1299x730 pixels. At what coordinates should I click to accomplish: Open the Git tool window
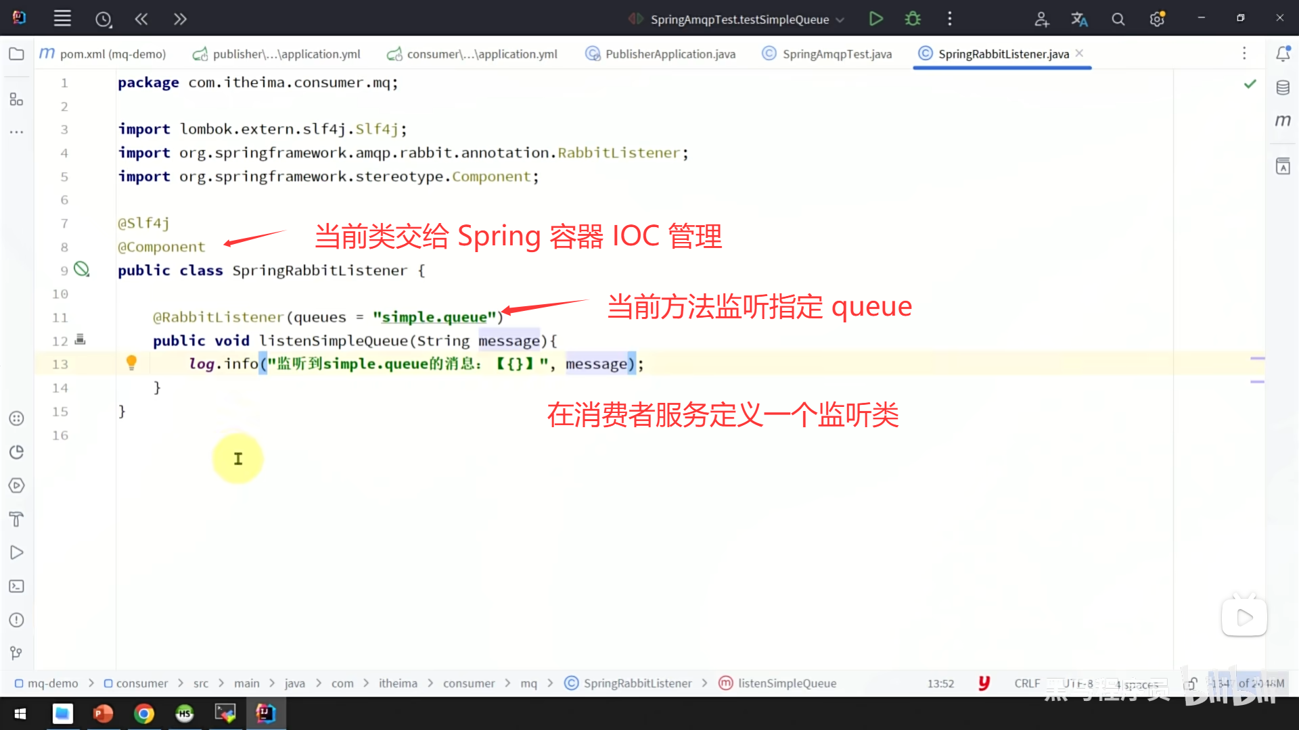pos(17,653)
